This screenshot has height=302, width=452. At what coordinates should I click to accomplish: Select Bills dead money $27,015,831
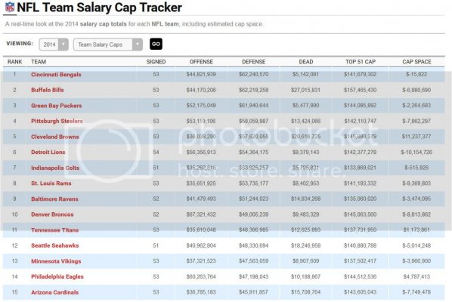pyautogui.click(x=305, y=90)
